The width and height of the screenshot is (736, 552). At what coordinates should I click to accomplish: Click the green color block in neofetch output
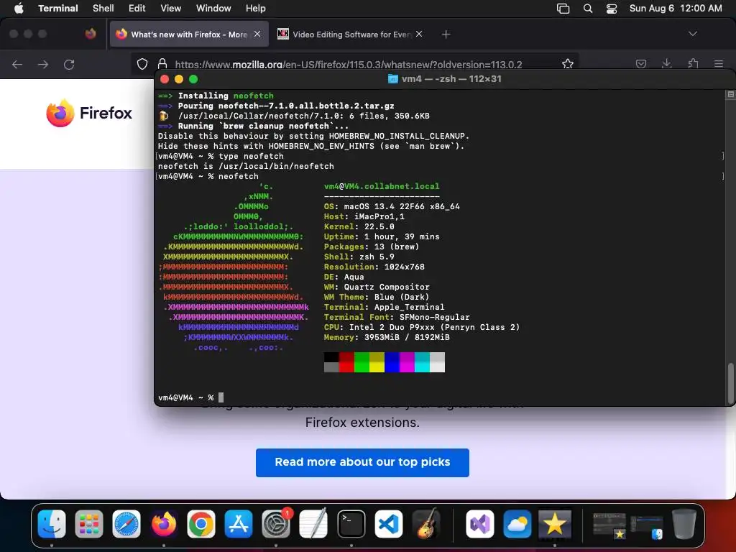[362, 362]
